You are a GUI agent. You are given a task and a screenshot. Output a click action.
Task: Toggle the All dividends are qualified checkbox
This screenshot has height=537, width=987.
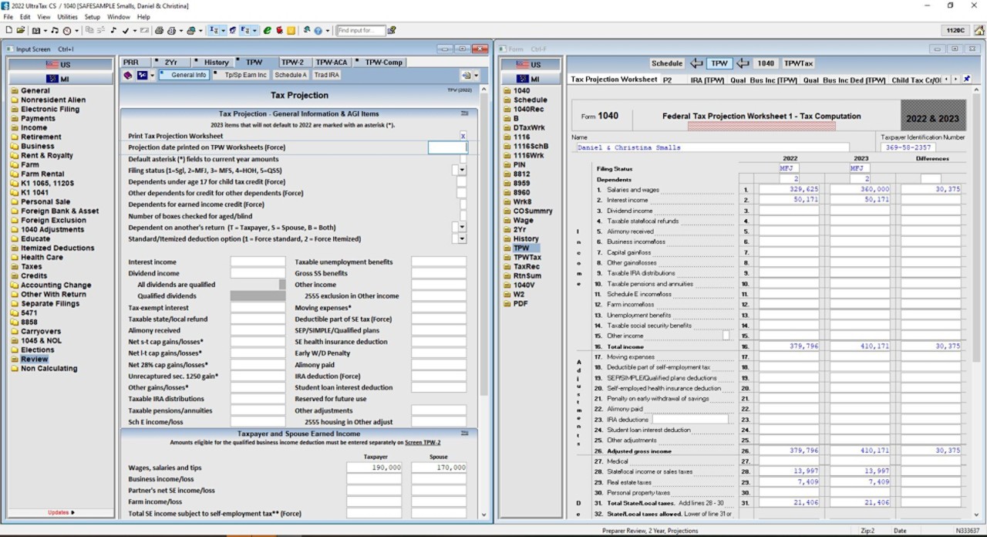[281, 285]
